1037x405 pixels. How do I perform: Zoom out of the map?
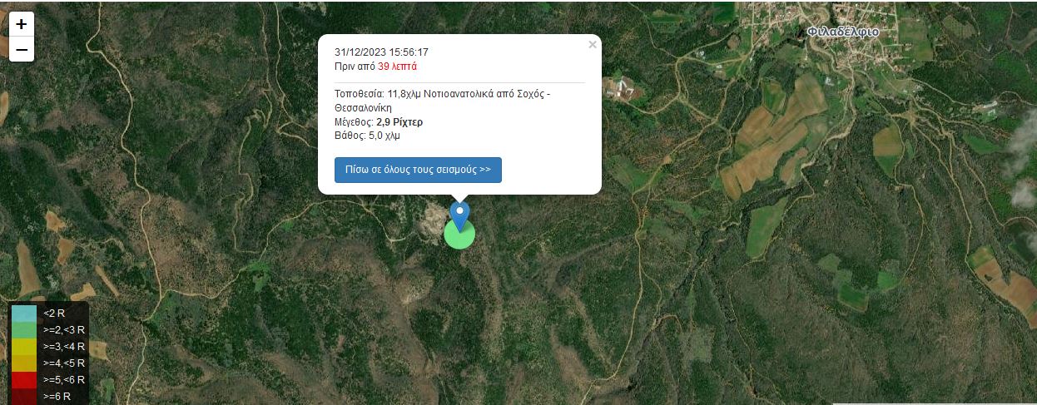(22, 50)
